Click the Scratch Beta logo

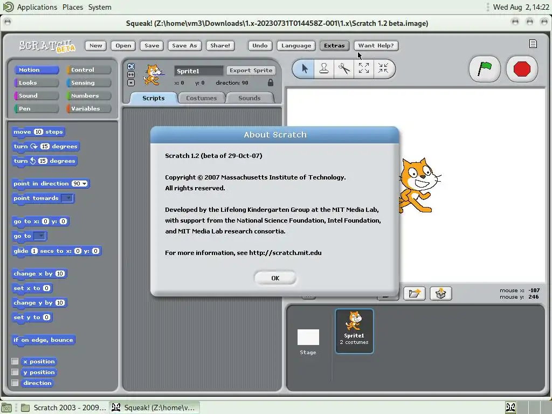pyautogui.click(x=47, y=46)
